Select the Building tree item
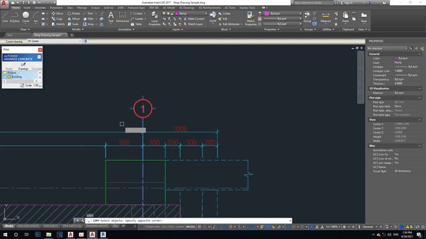 point(17,77)
